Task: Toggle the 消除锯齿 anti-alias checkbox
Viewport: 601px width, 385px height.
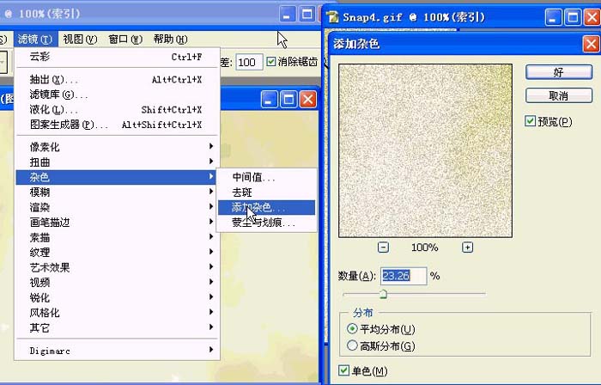Action: pos(272,62)
